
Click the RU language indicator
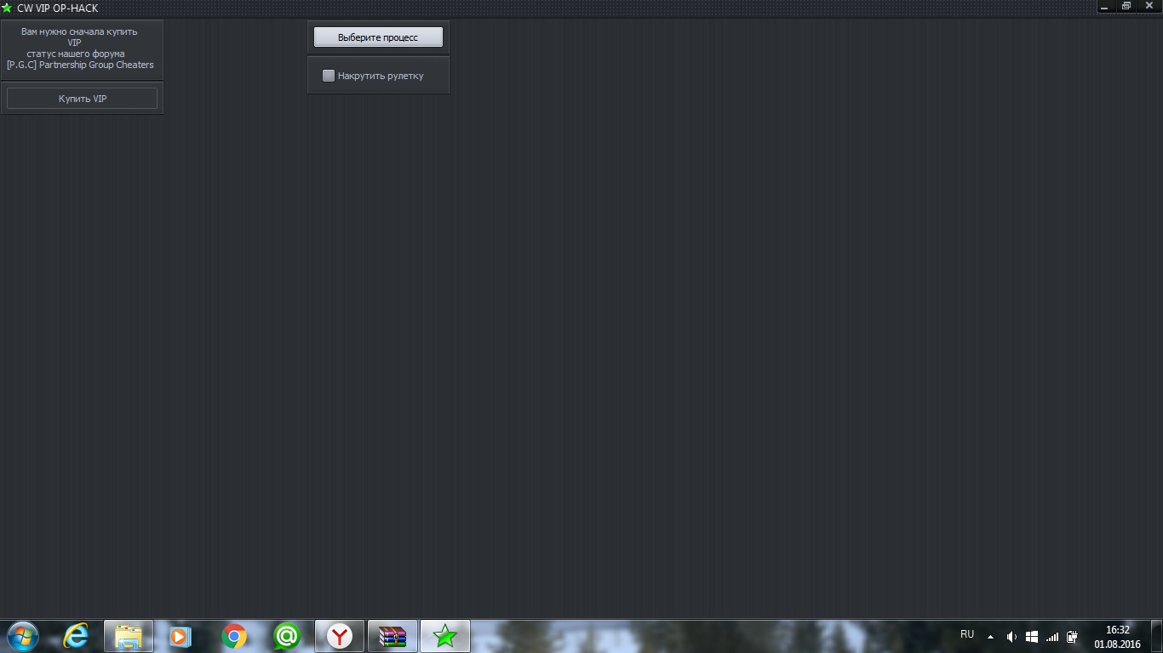(967, 634)
